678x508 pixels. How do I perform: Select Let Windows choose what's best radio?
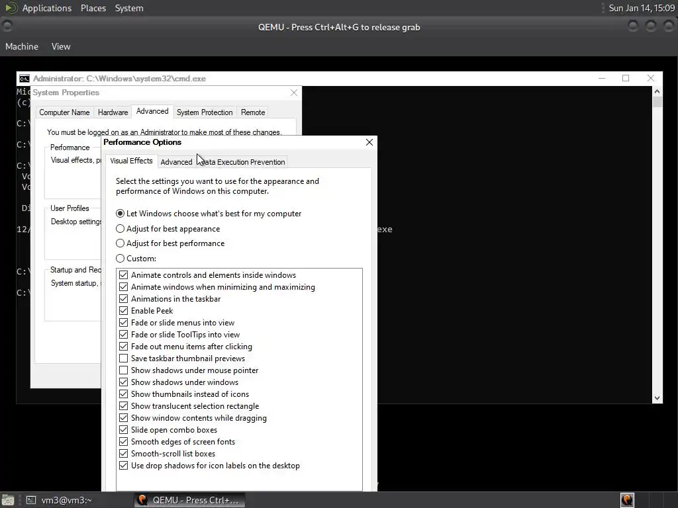[x=121, y=214]
